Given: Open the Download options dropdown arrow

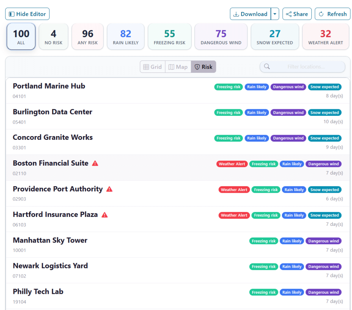Looking at the screenshot, I should [275, 14].
